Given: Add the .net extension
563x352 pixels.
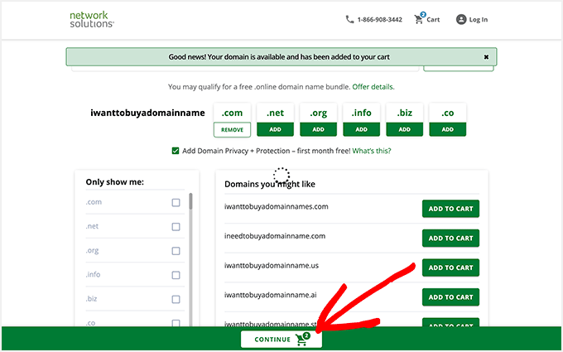Looking at the screenshot, I should pyautogui.click(x=275, y=129).
